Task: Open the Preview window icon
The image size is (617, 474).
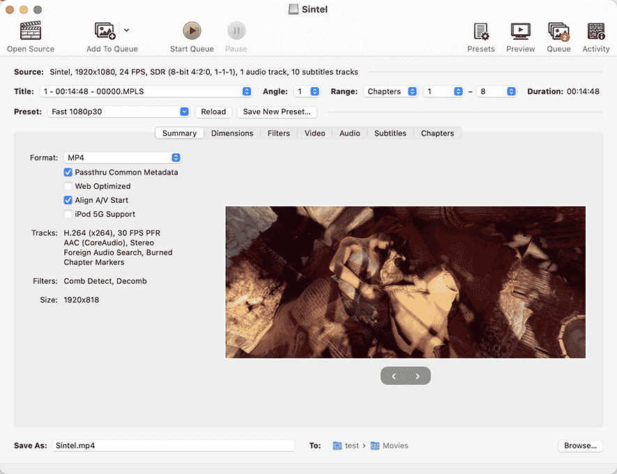Action: coord(520,31)
